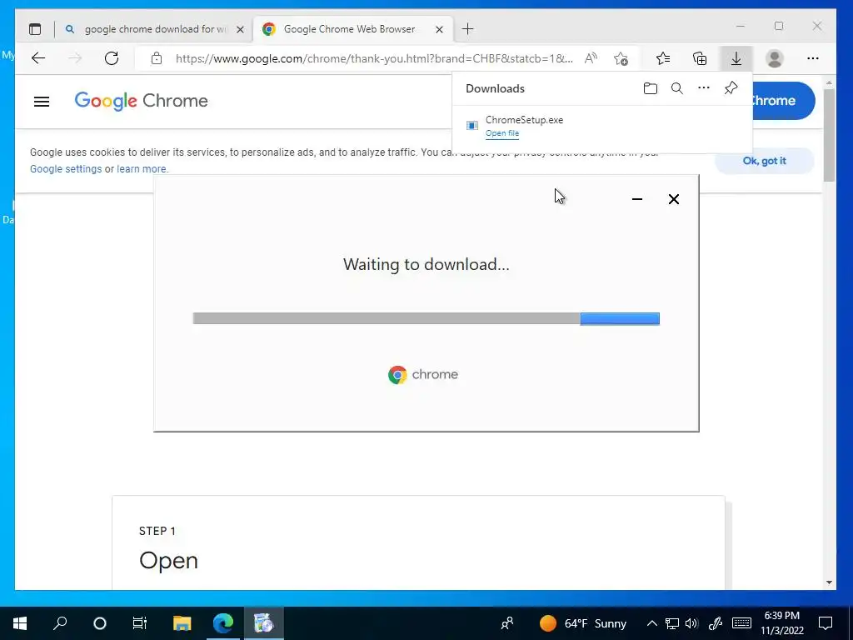This screenshot has width=853, height=640.
Task: Click the Microsoft Edge taskbar icon
Action: coord(223,623)
